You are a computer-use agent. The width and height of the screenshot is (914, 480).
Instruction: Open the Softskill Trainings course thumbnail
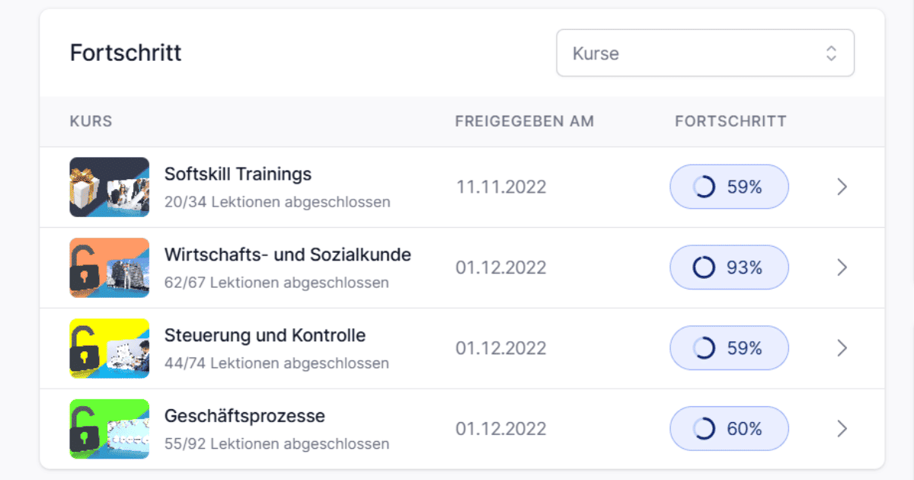click(110, 187)
